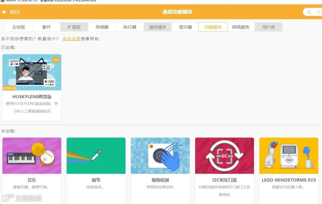Go back using the 返回 arrow icon
The height and width of the screenshot is (204, 322).
(x=4, y=12)
